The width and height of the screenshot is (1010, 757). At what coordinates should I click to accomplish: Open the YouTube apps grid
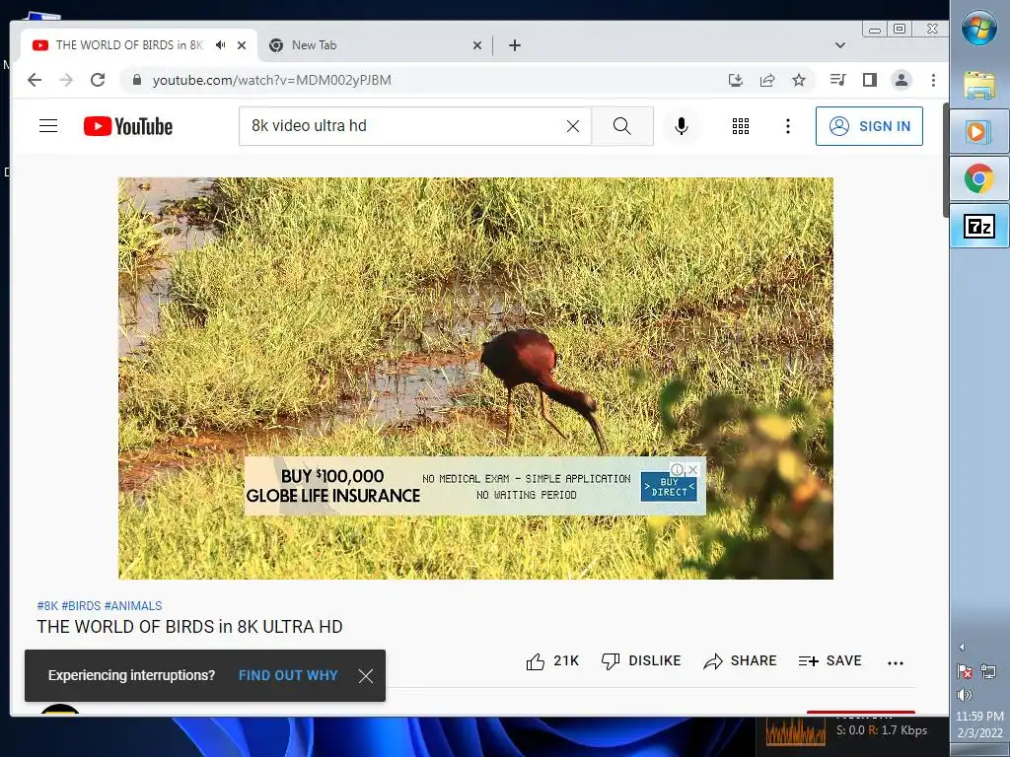741,126
